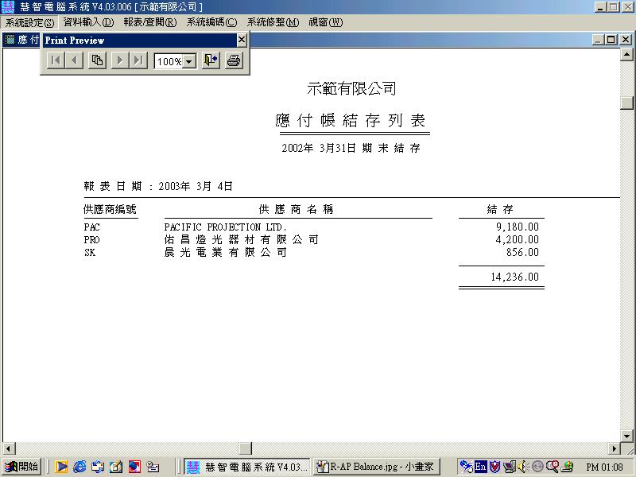Go to first page in Print Preview
The height and width of the screenshot is (477, 636).
[55, 60]
